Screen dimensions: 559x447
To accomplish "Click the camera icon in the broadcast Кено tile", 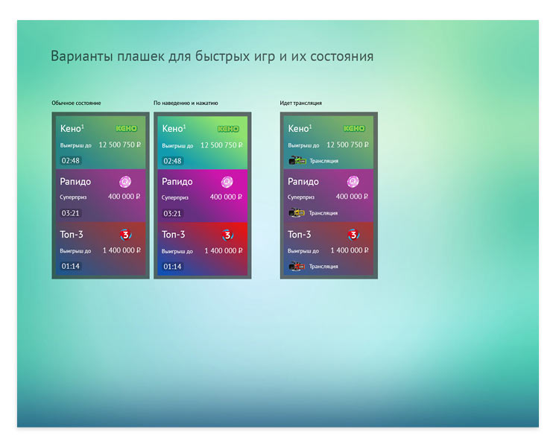I will point(297,160).
